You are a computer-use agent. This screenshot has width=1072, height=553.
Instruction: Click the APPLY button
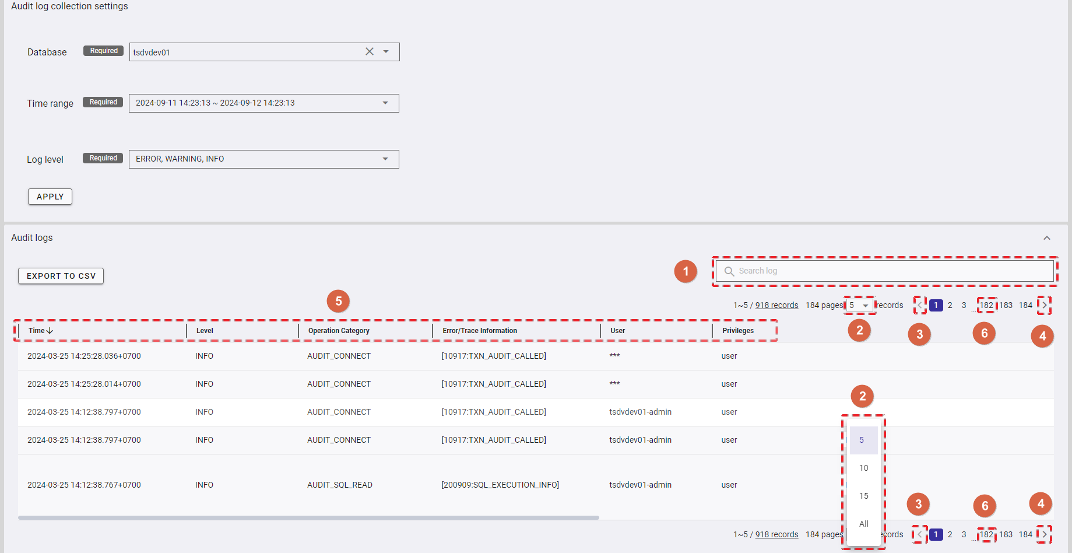click(50, 197)
